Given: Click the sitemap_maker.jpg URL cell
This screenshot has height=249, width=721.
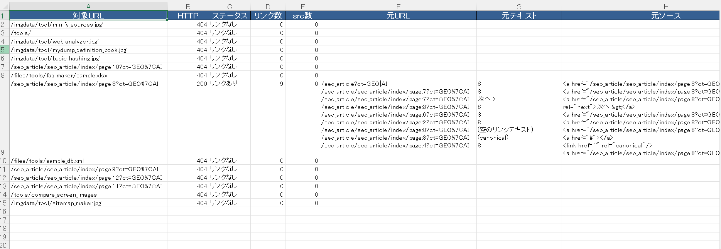Looking at the screenshot, I should point(88,203).
